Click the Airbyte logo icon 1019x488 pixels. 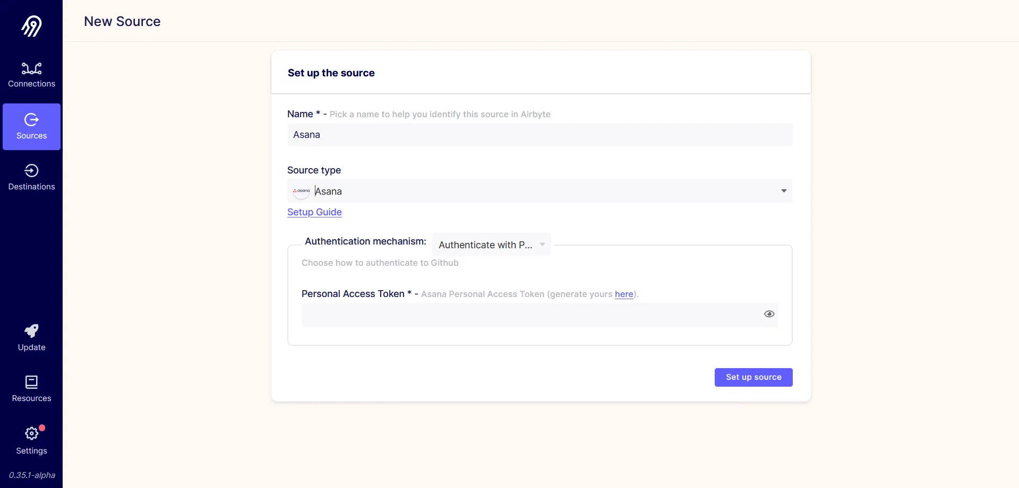pyautogui.click(x=31, y=26)
